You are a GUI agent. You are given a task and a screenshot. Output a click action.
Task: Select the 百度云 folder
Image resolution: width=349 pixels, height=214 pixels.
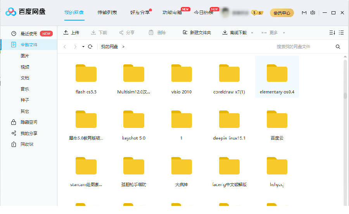277,125
